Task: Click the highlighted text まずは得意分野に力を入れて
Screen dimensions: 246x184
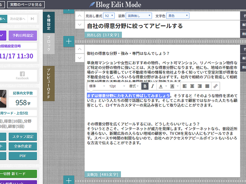Action: pos(128,96)
